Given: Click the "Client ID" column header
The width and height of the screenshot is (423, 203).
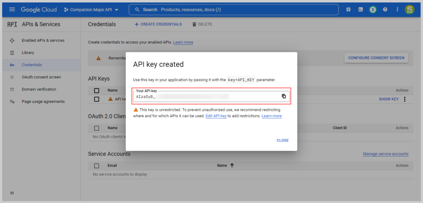Looking at the screenshot, I should [x=340, y=128].
